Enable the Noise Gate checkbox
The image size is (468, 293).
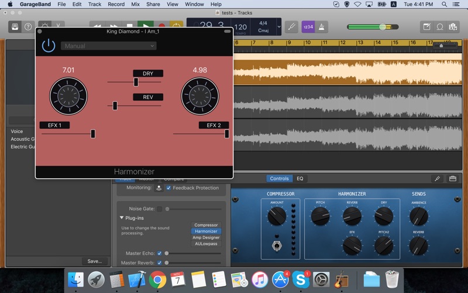click(x=159, y=209)
